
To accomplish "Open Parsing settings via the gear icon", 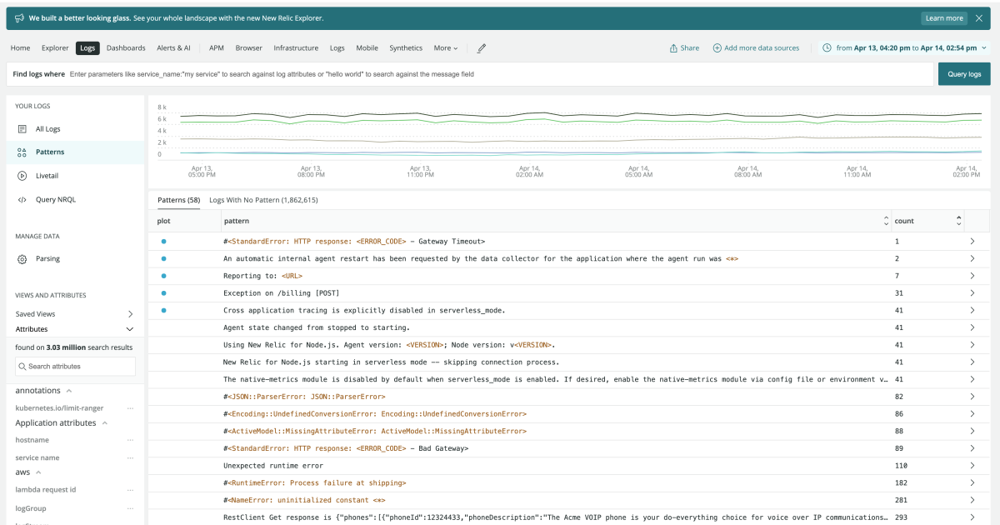I will 22,259.
